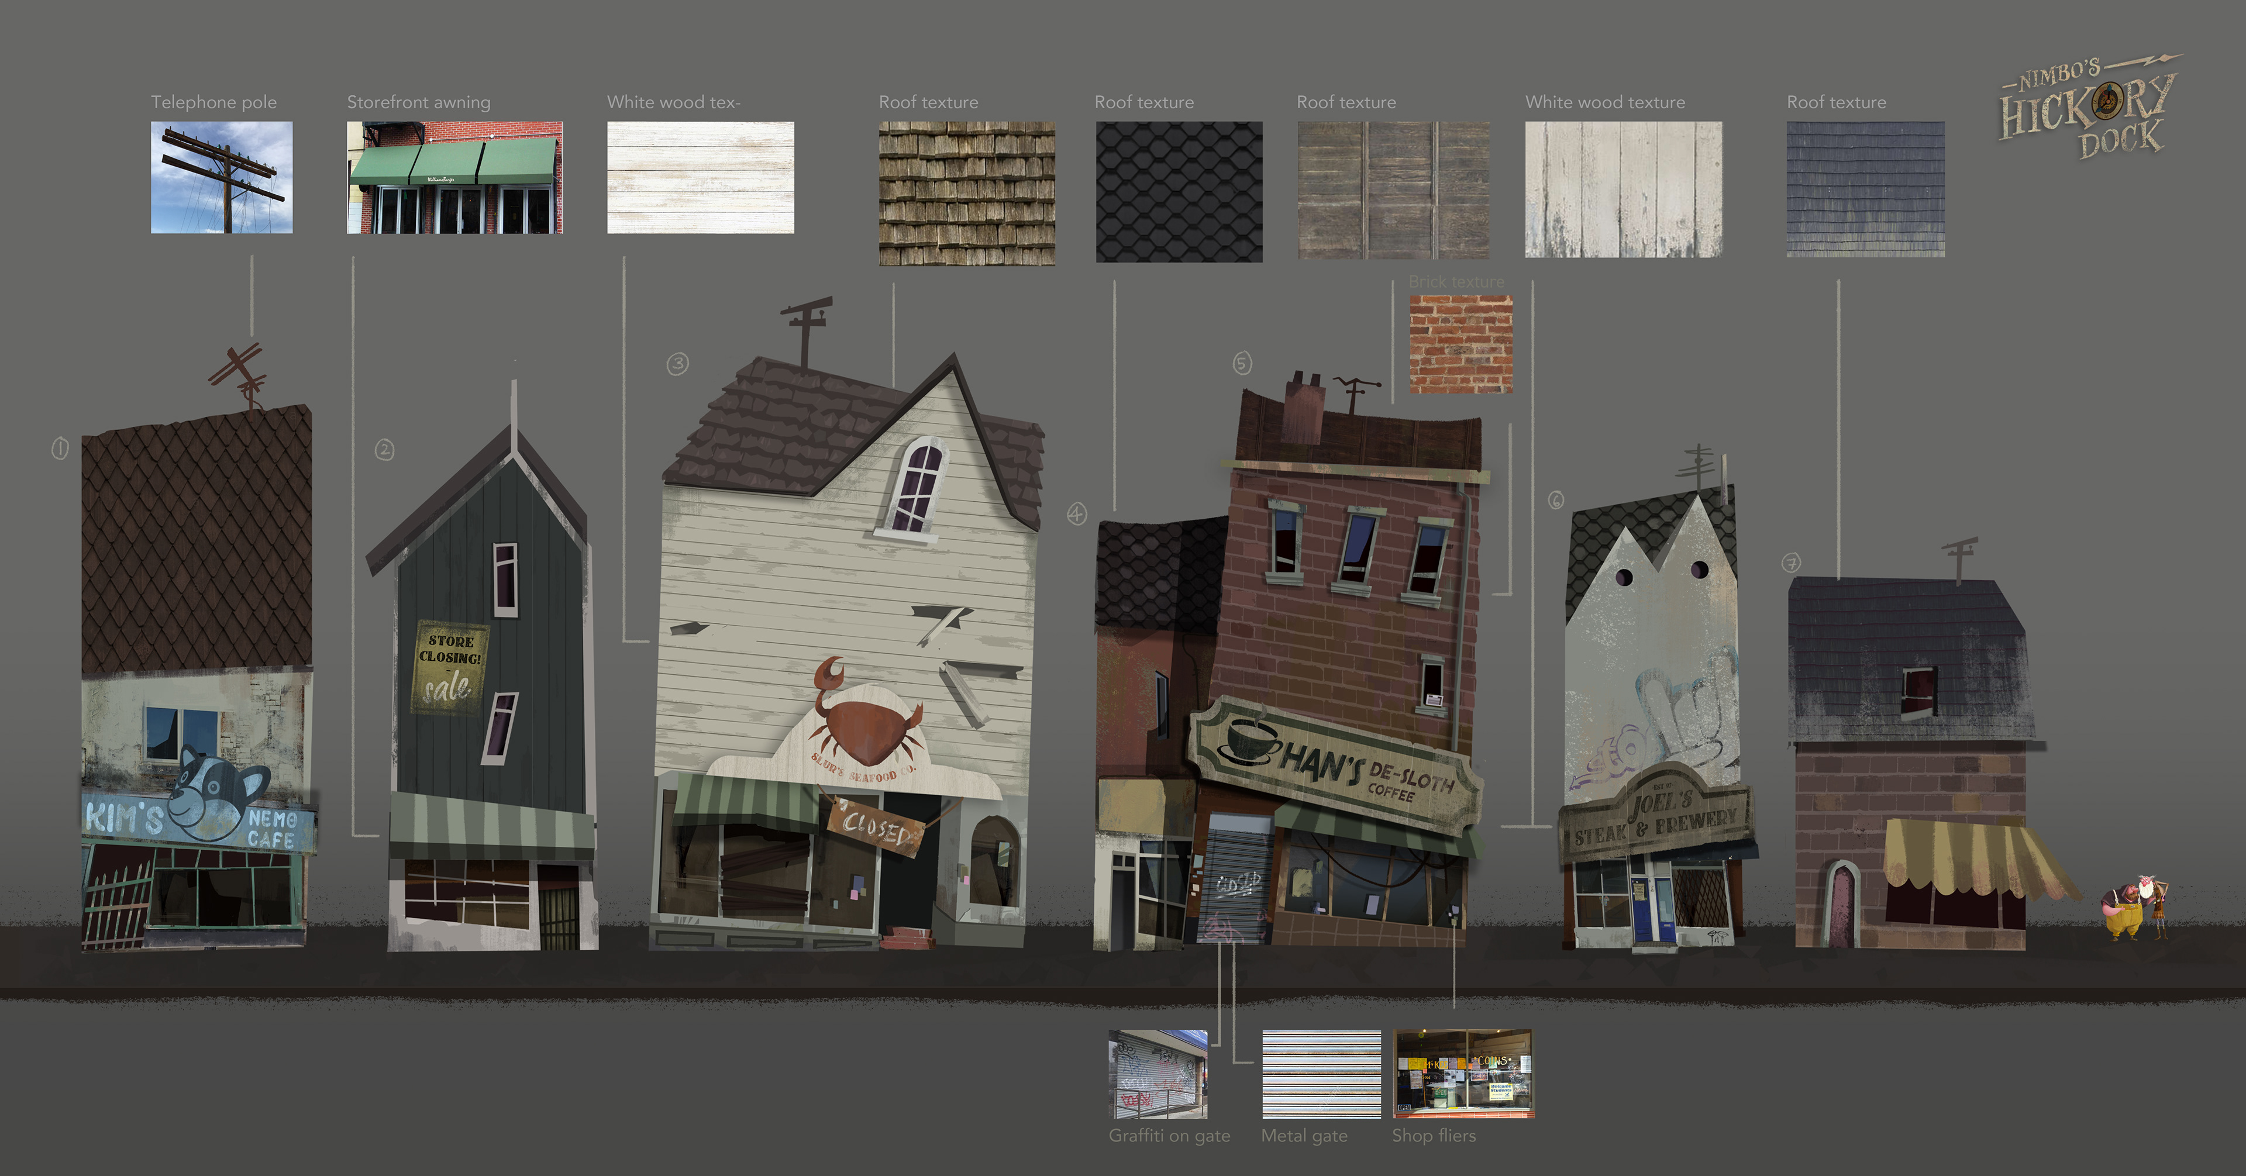Open the Metal gate texture thumbnail

click(1321, 1074)
